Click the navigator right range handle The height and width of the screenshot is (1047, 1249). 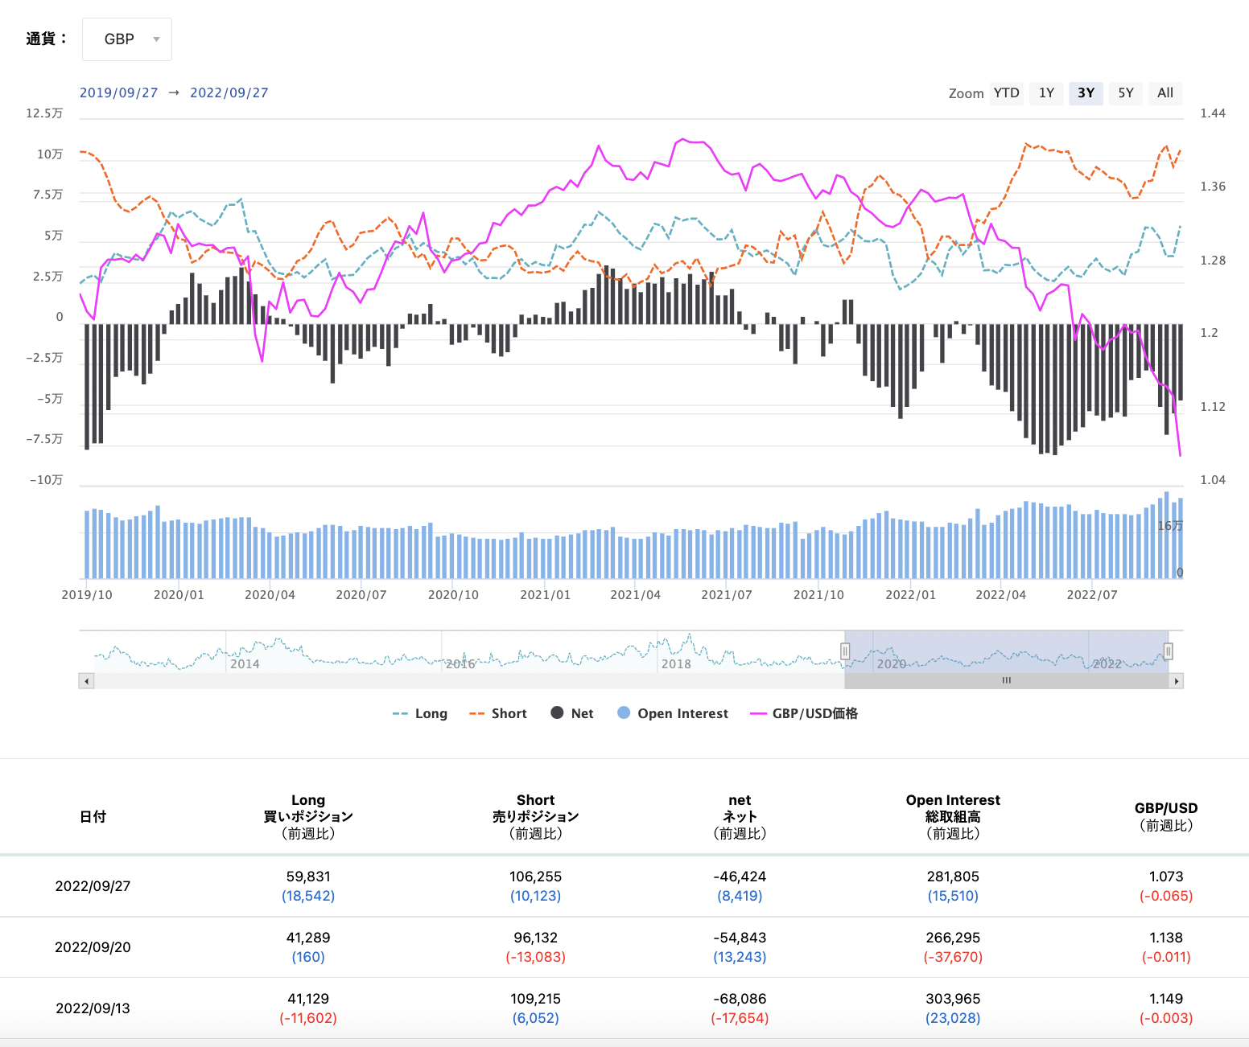point(1169,651)
